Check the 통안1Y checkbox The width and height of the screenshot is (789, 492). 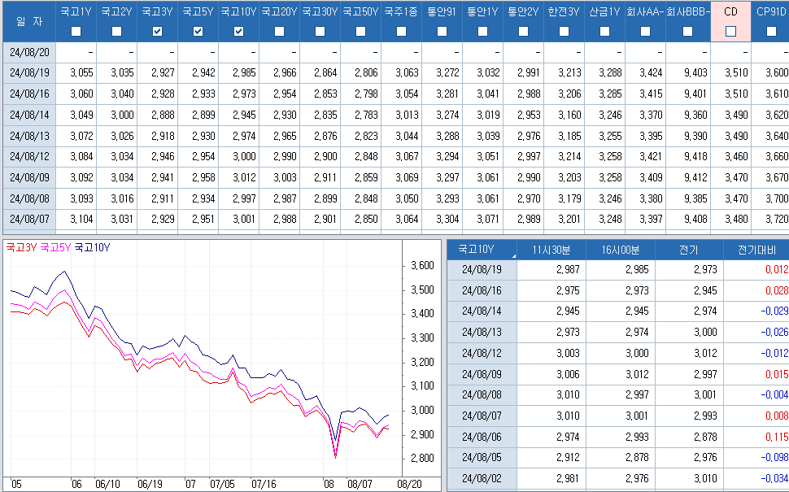tap(482, 31)
